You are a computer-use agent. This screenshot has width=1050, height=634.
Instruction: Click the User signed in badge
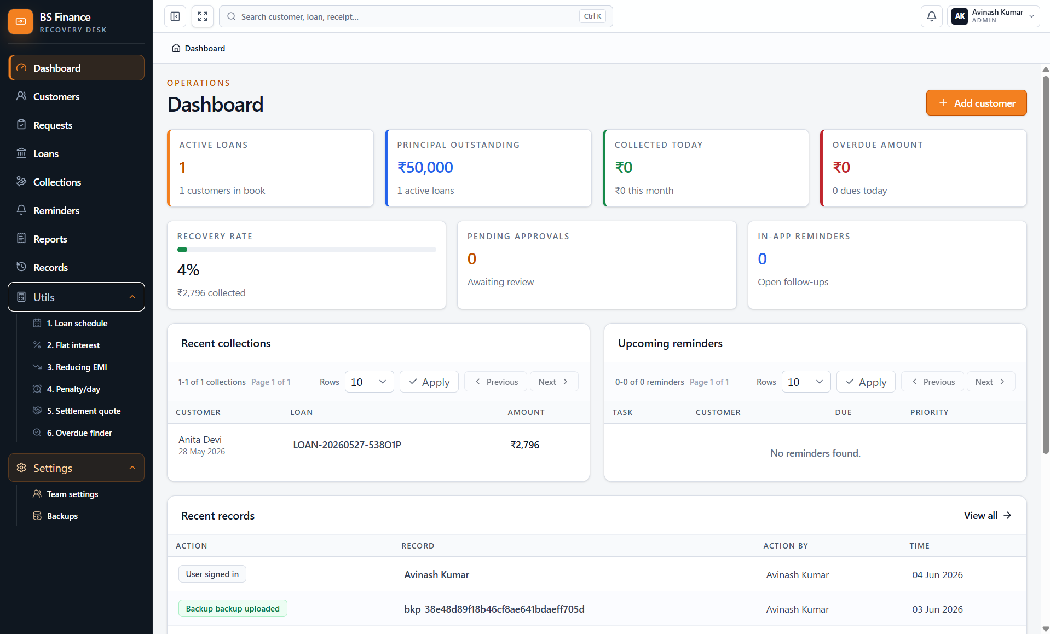click(212, 574)
